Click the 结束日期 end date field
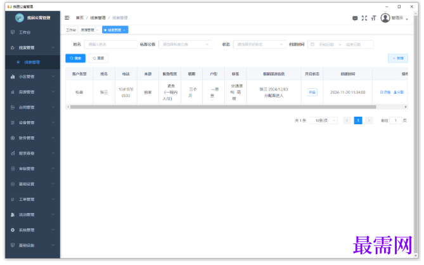The height and width of the screenshot is (265, 424). [353, 44]
